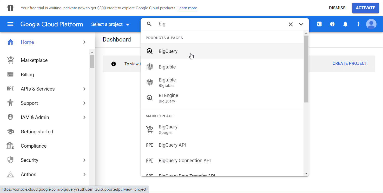Image resolution: width=383 pixels, height=193 pixels.
Task: Click the CREATE PROJECT button
Action: [x=349, y=63]
